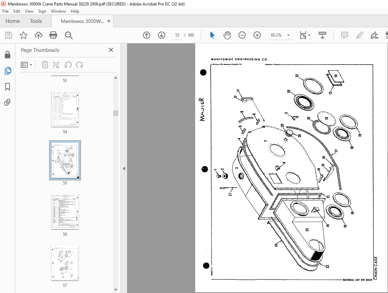Viewport: 388px width, 293px height.
Task: Click the '360' total pages text
Action: tap(191, 35)
